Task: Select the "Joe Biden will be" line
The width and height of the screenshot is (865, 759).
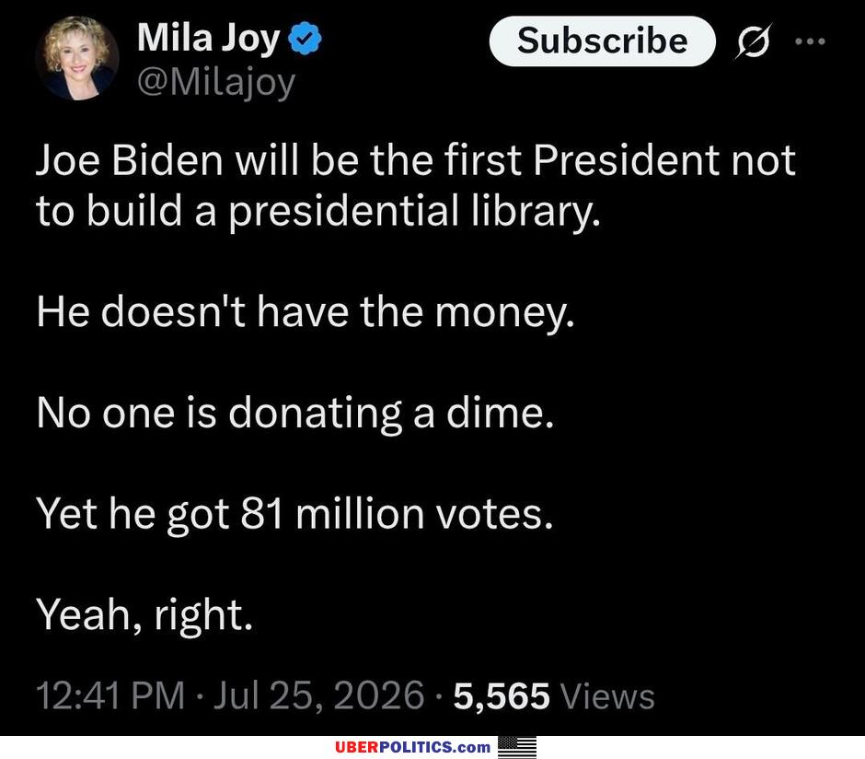Action: 416,160
